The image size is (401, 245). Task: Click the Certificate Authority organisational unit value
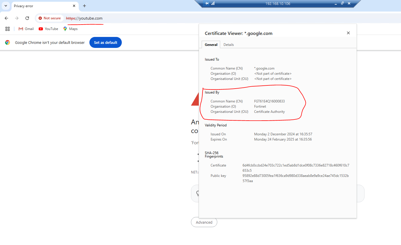[269, 112]
